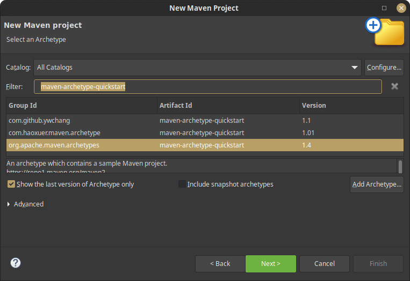Sort by Artifact Id column header
Viewport: 410px width, 281px height.
tap(228, 106)
